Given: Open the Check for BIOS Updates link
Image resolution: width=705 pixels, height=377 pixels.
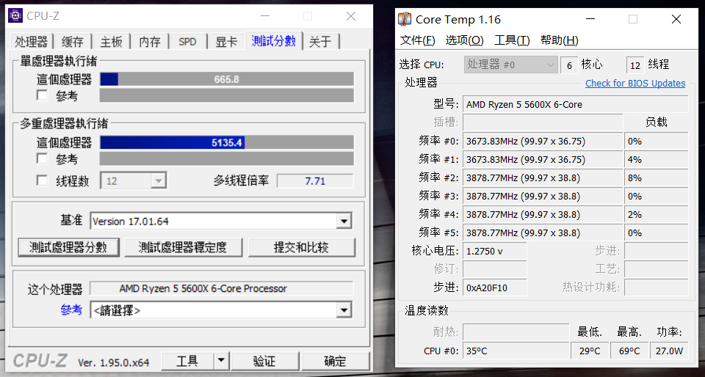Looking at the screenshot, I should (x=635, y=83).
